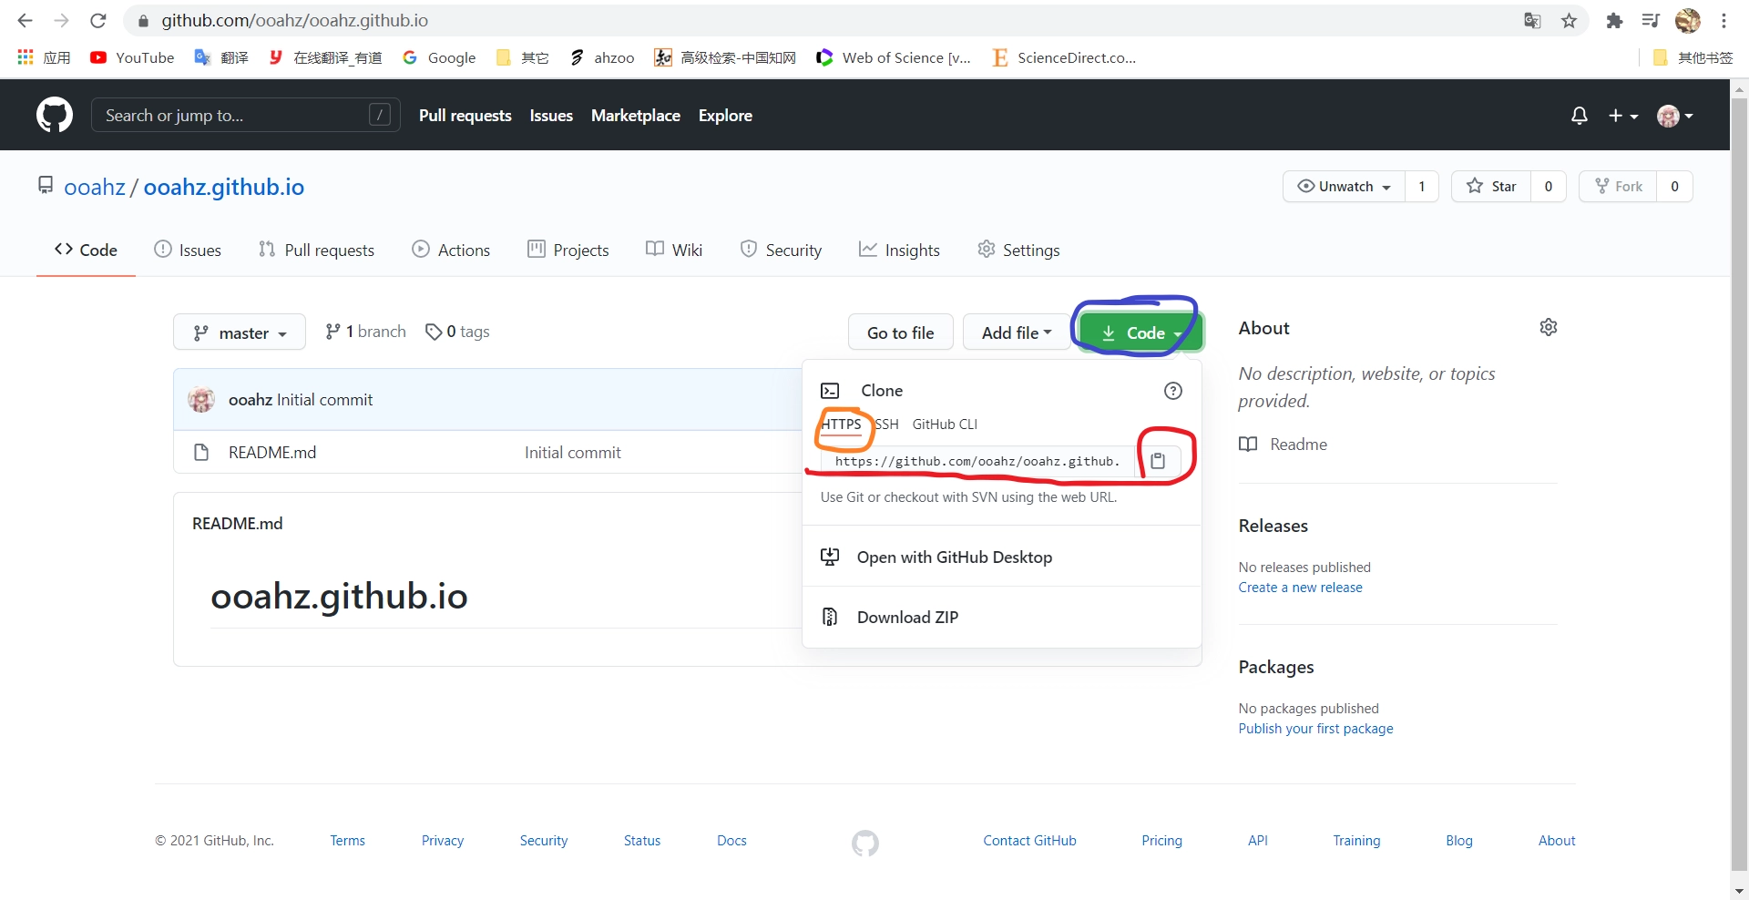Viewport: 1749px width, 900px height.
Task: Click Create a new release link
Action: tap(1300, 588)
